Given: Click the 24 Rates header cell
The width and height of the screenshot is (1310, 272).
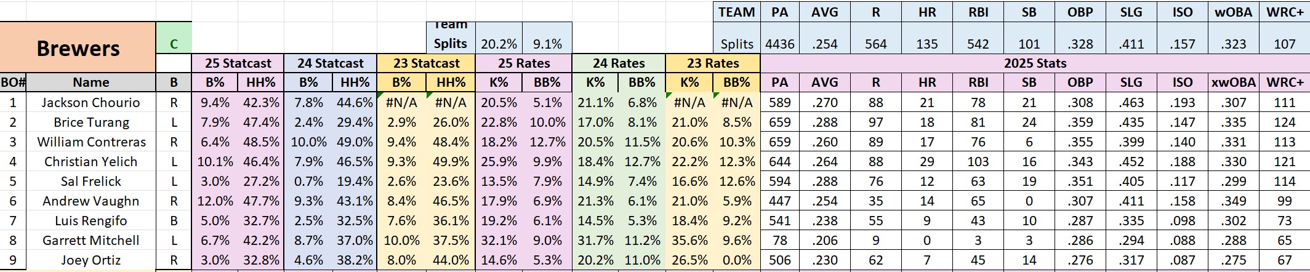Looking at the screenshot, I should click(619, 63).
